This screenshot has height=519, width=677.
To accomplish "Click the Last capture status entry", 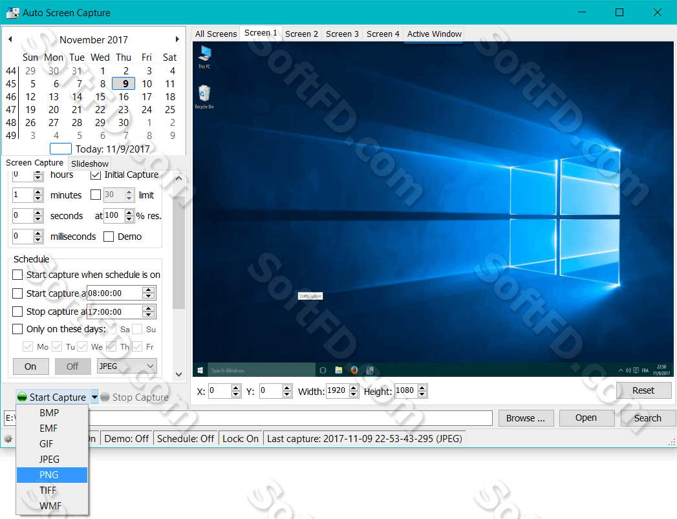I will tap(365, 439).
